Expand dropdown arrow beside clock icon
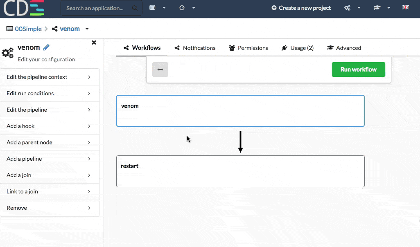The width and height of the screenshot is (420, 247). pos(194,8)
